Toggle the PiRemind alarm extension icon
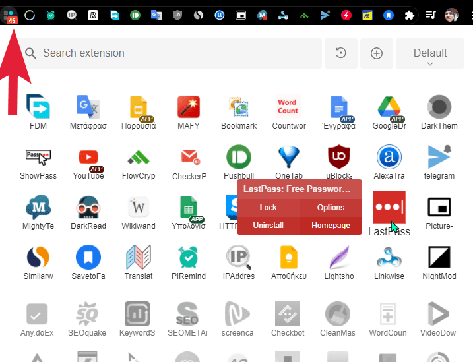 pos(189,256)
